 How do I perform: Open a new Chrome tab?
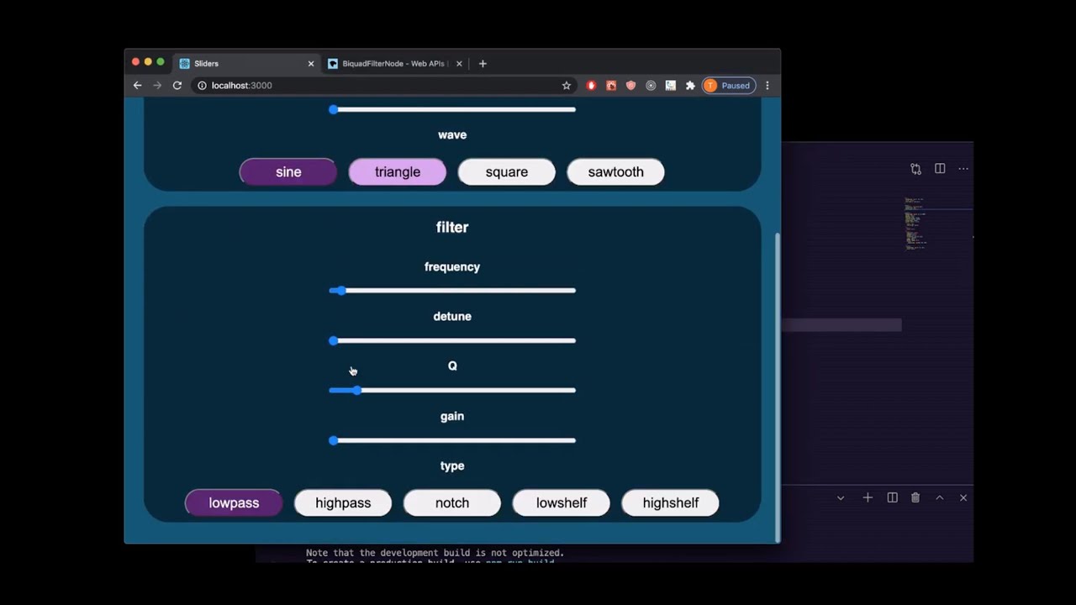click(x=483, y=63)
